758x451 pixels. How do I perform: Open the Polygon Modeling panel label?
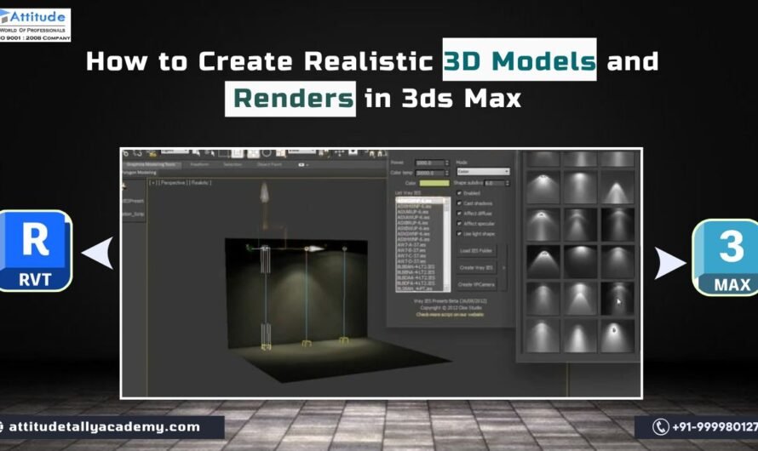139,173
